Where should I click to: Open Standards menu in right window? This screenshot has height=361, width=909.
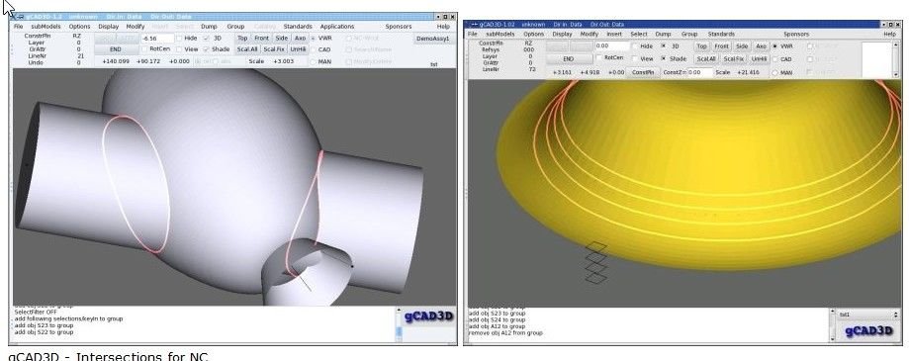pos(721,35)
